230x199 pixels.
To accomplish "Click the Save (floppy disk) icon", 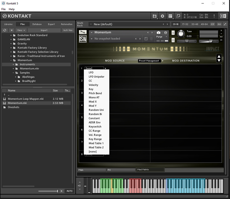I will (154, 16).
